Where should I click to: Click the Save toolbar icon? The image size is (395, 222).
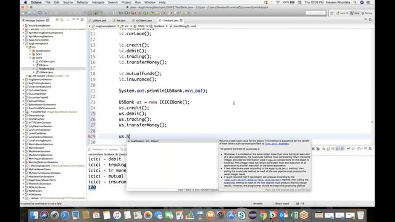point(30,13)
